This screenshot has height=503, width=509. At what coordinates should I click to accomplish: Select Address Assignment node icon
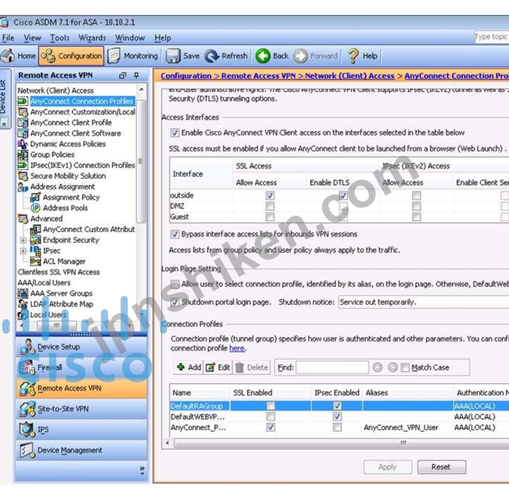point(23,187)
